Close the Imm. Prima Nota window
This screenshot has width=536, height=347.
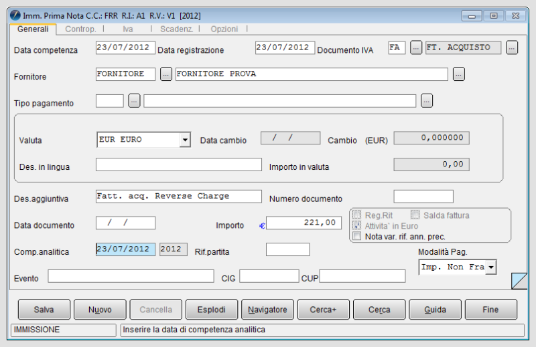coord(515,15)
